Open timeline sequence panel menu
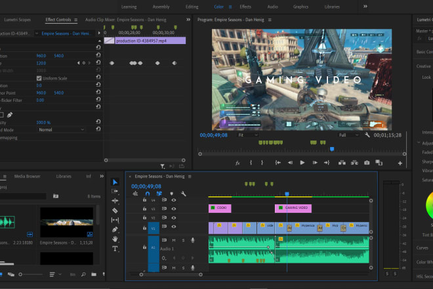Screen dimensions: 433x289 click(x=190, y=177)
